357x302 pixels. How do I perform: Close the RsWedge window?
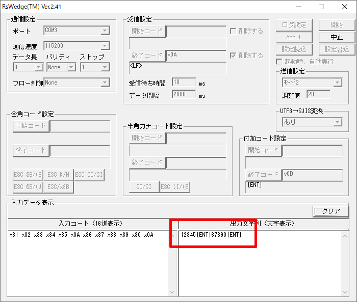(x=345, y=7)
